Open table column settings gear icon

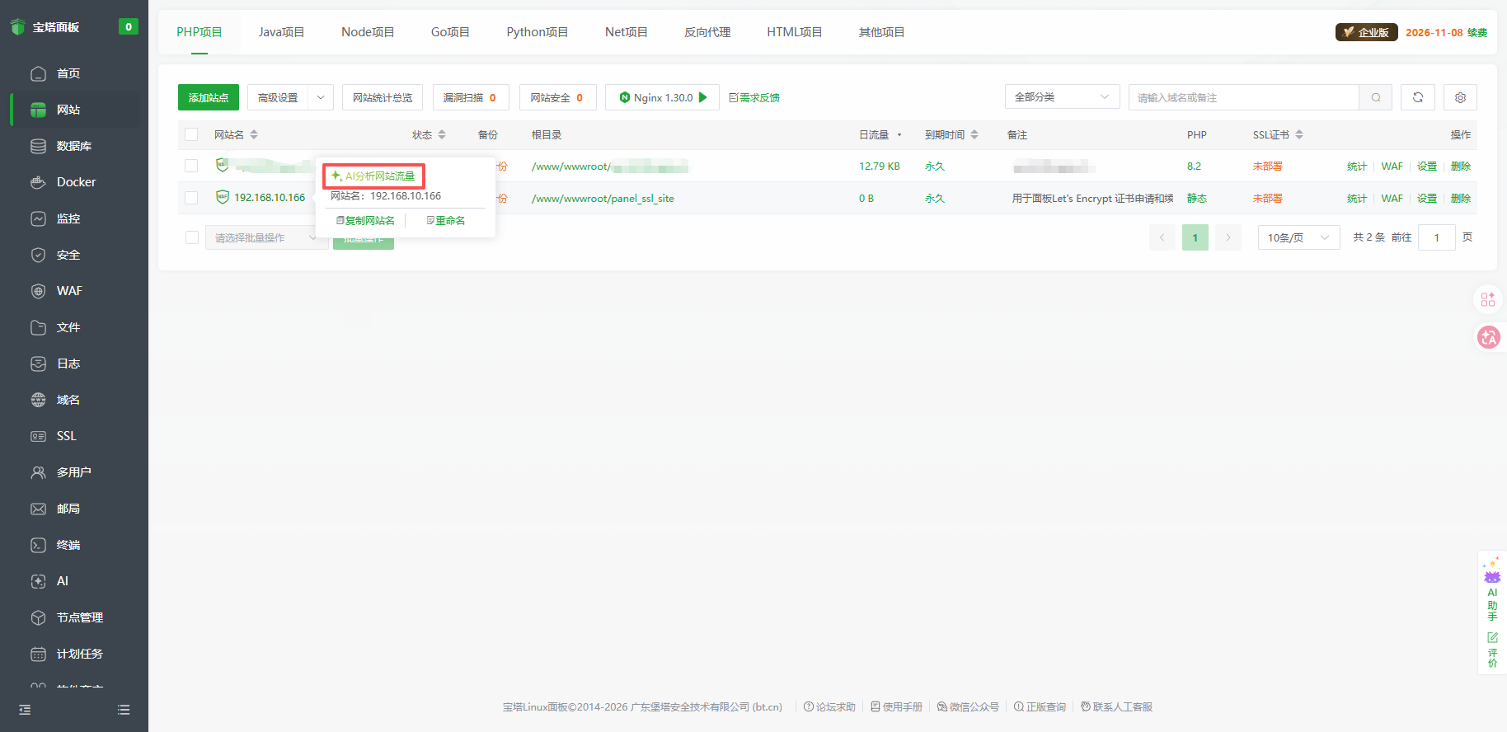(x=1460, y=97)
